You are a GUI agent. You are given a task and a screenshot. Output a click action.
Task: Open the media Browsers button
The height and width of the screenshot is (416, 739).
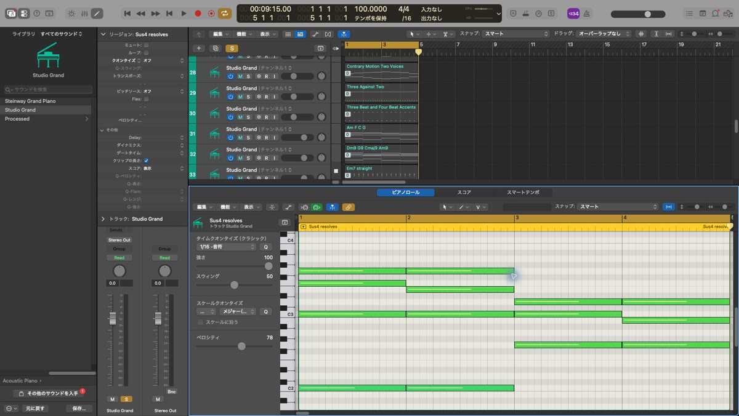[729, 14]
